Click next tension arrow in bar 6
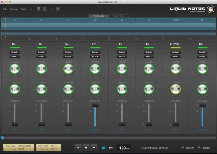The width and height of the screenshot is (217, 154). click(152, 96)
